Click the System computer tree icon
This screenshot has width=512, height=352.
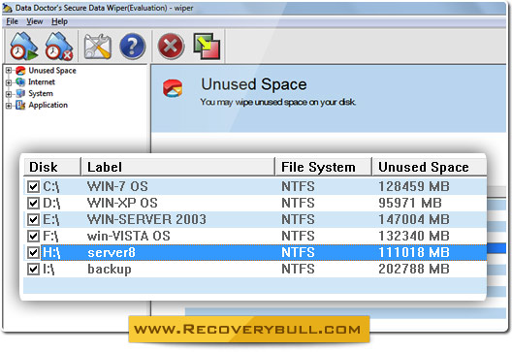[x=20, y=93]
